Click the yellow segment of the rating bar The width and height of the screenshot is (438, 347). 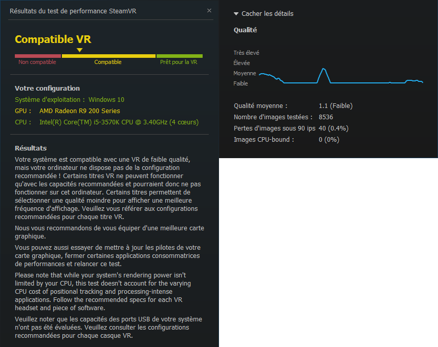[108, 56]
